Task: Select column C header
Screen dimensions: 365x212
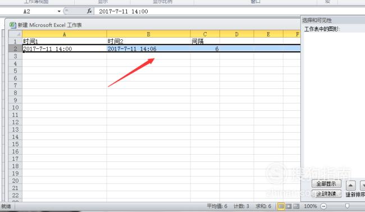Action: click(x=205, y=34)
